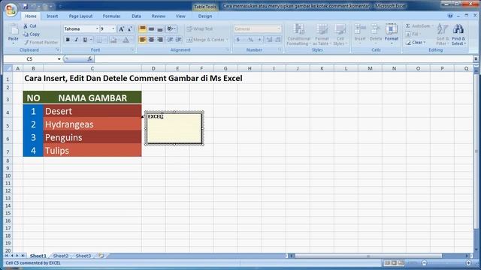Viewport: 481px width, 270px height.
Task: Open Conditional Formatting
Action: point(298,34)
